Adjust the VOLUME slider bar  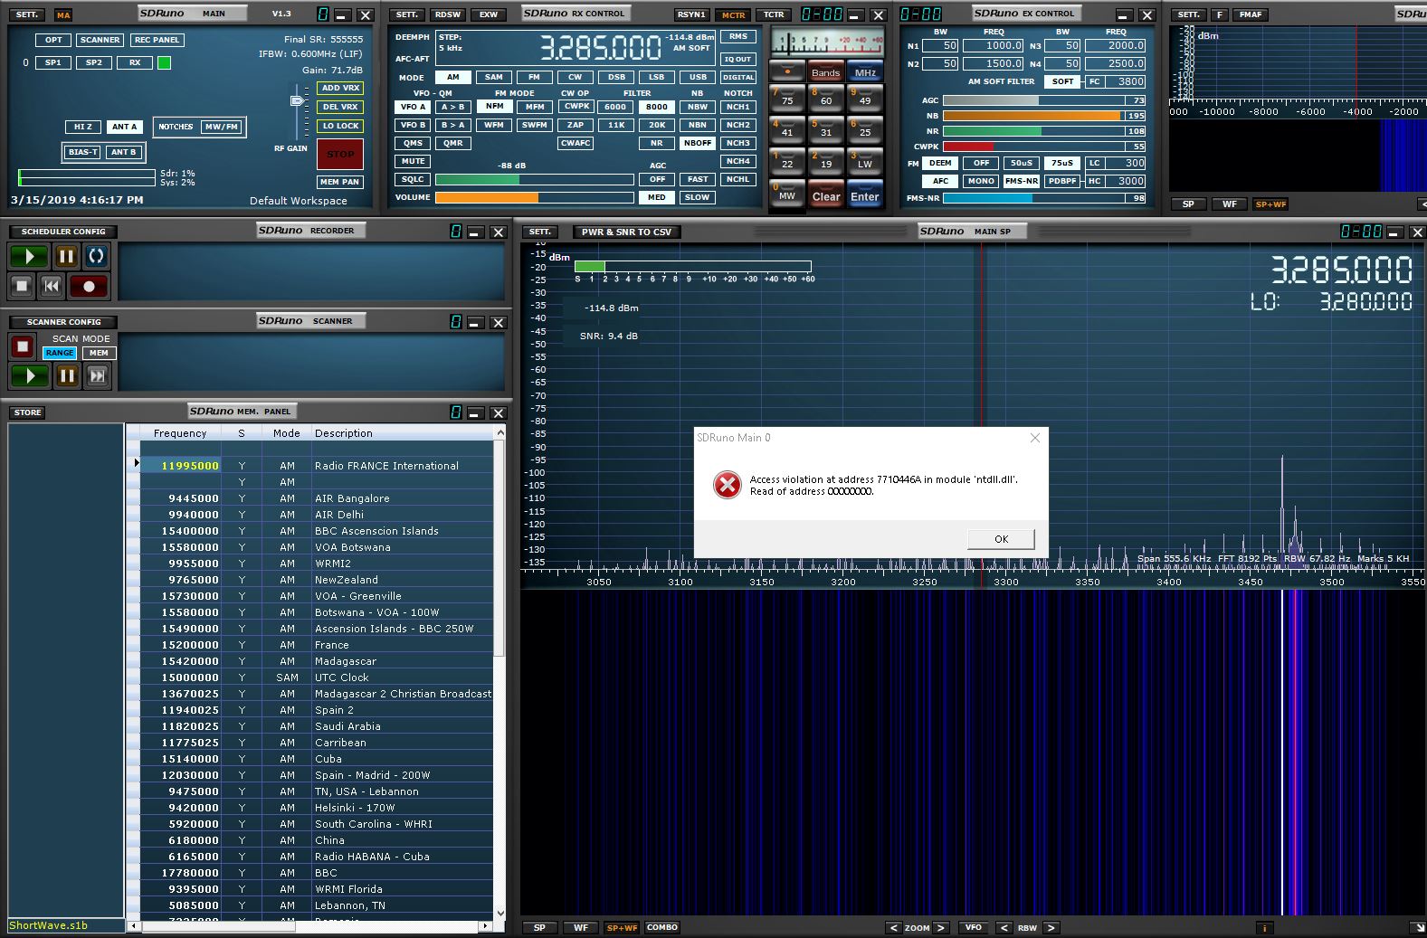(x=535, y=197)
